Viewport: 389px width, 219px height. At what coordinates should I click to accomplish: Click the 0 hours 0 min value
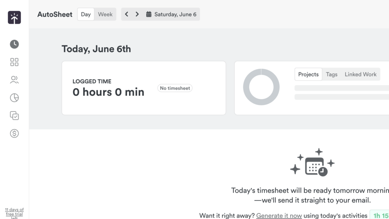(x=108, y=92)
